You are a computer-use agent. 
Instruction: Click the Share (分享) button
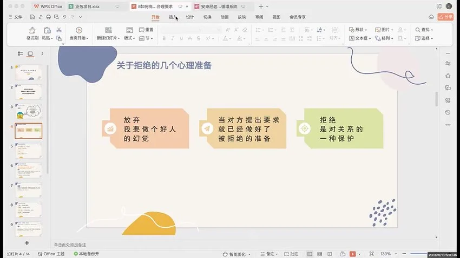tap(445, 17)
